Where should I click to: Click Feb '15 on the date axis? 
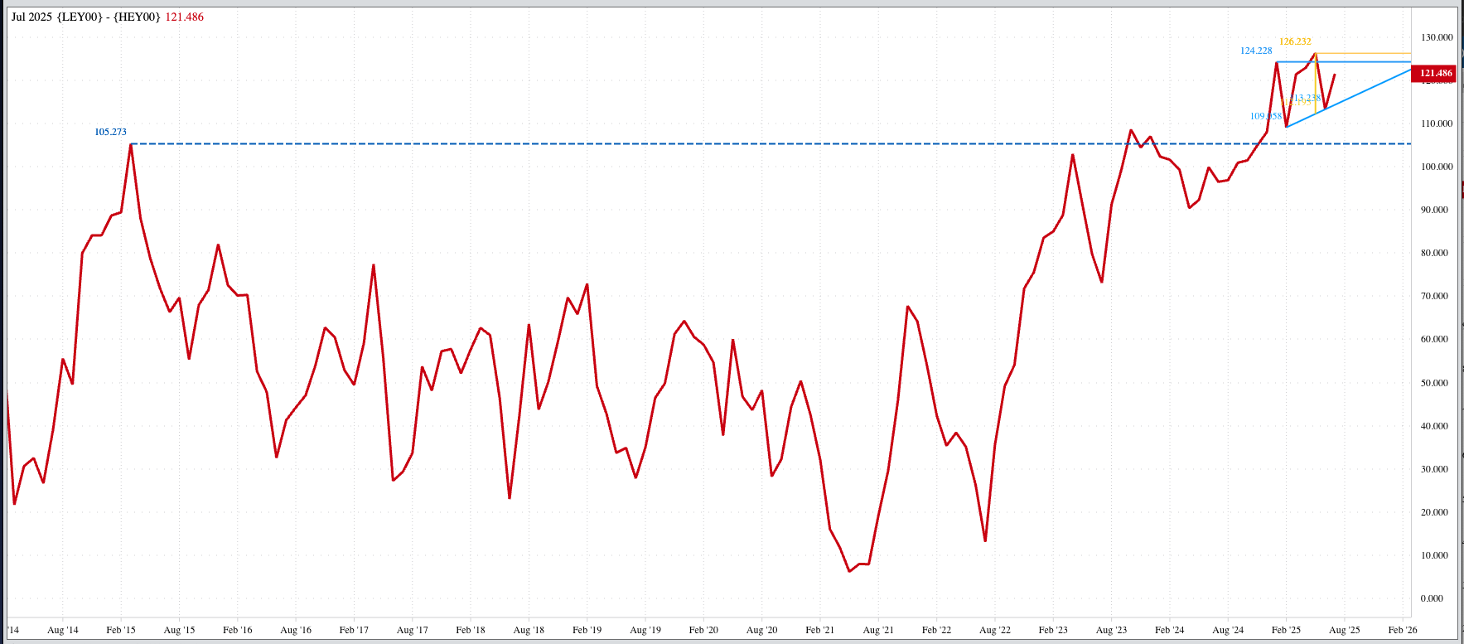(121, 630)
